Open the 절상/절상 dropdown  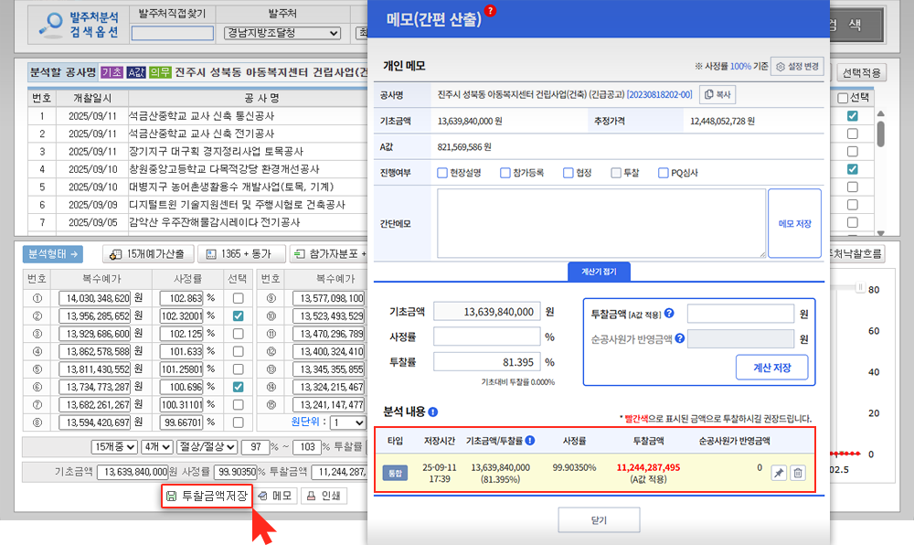207,447
